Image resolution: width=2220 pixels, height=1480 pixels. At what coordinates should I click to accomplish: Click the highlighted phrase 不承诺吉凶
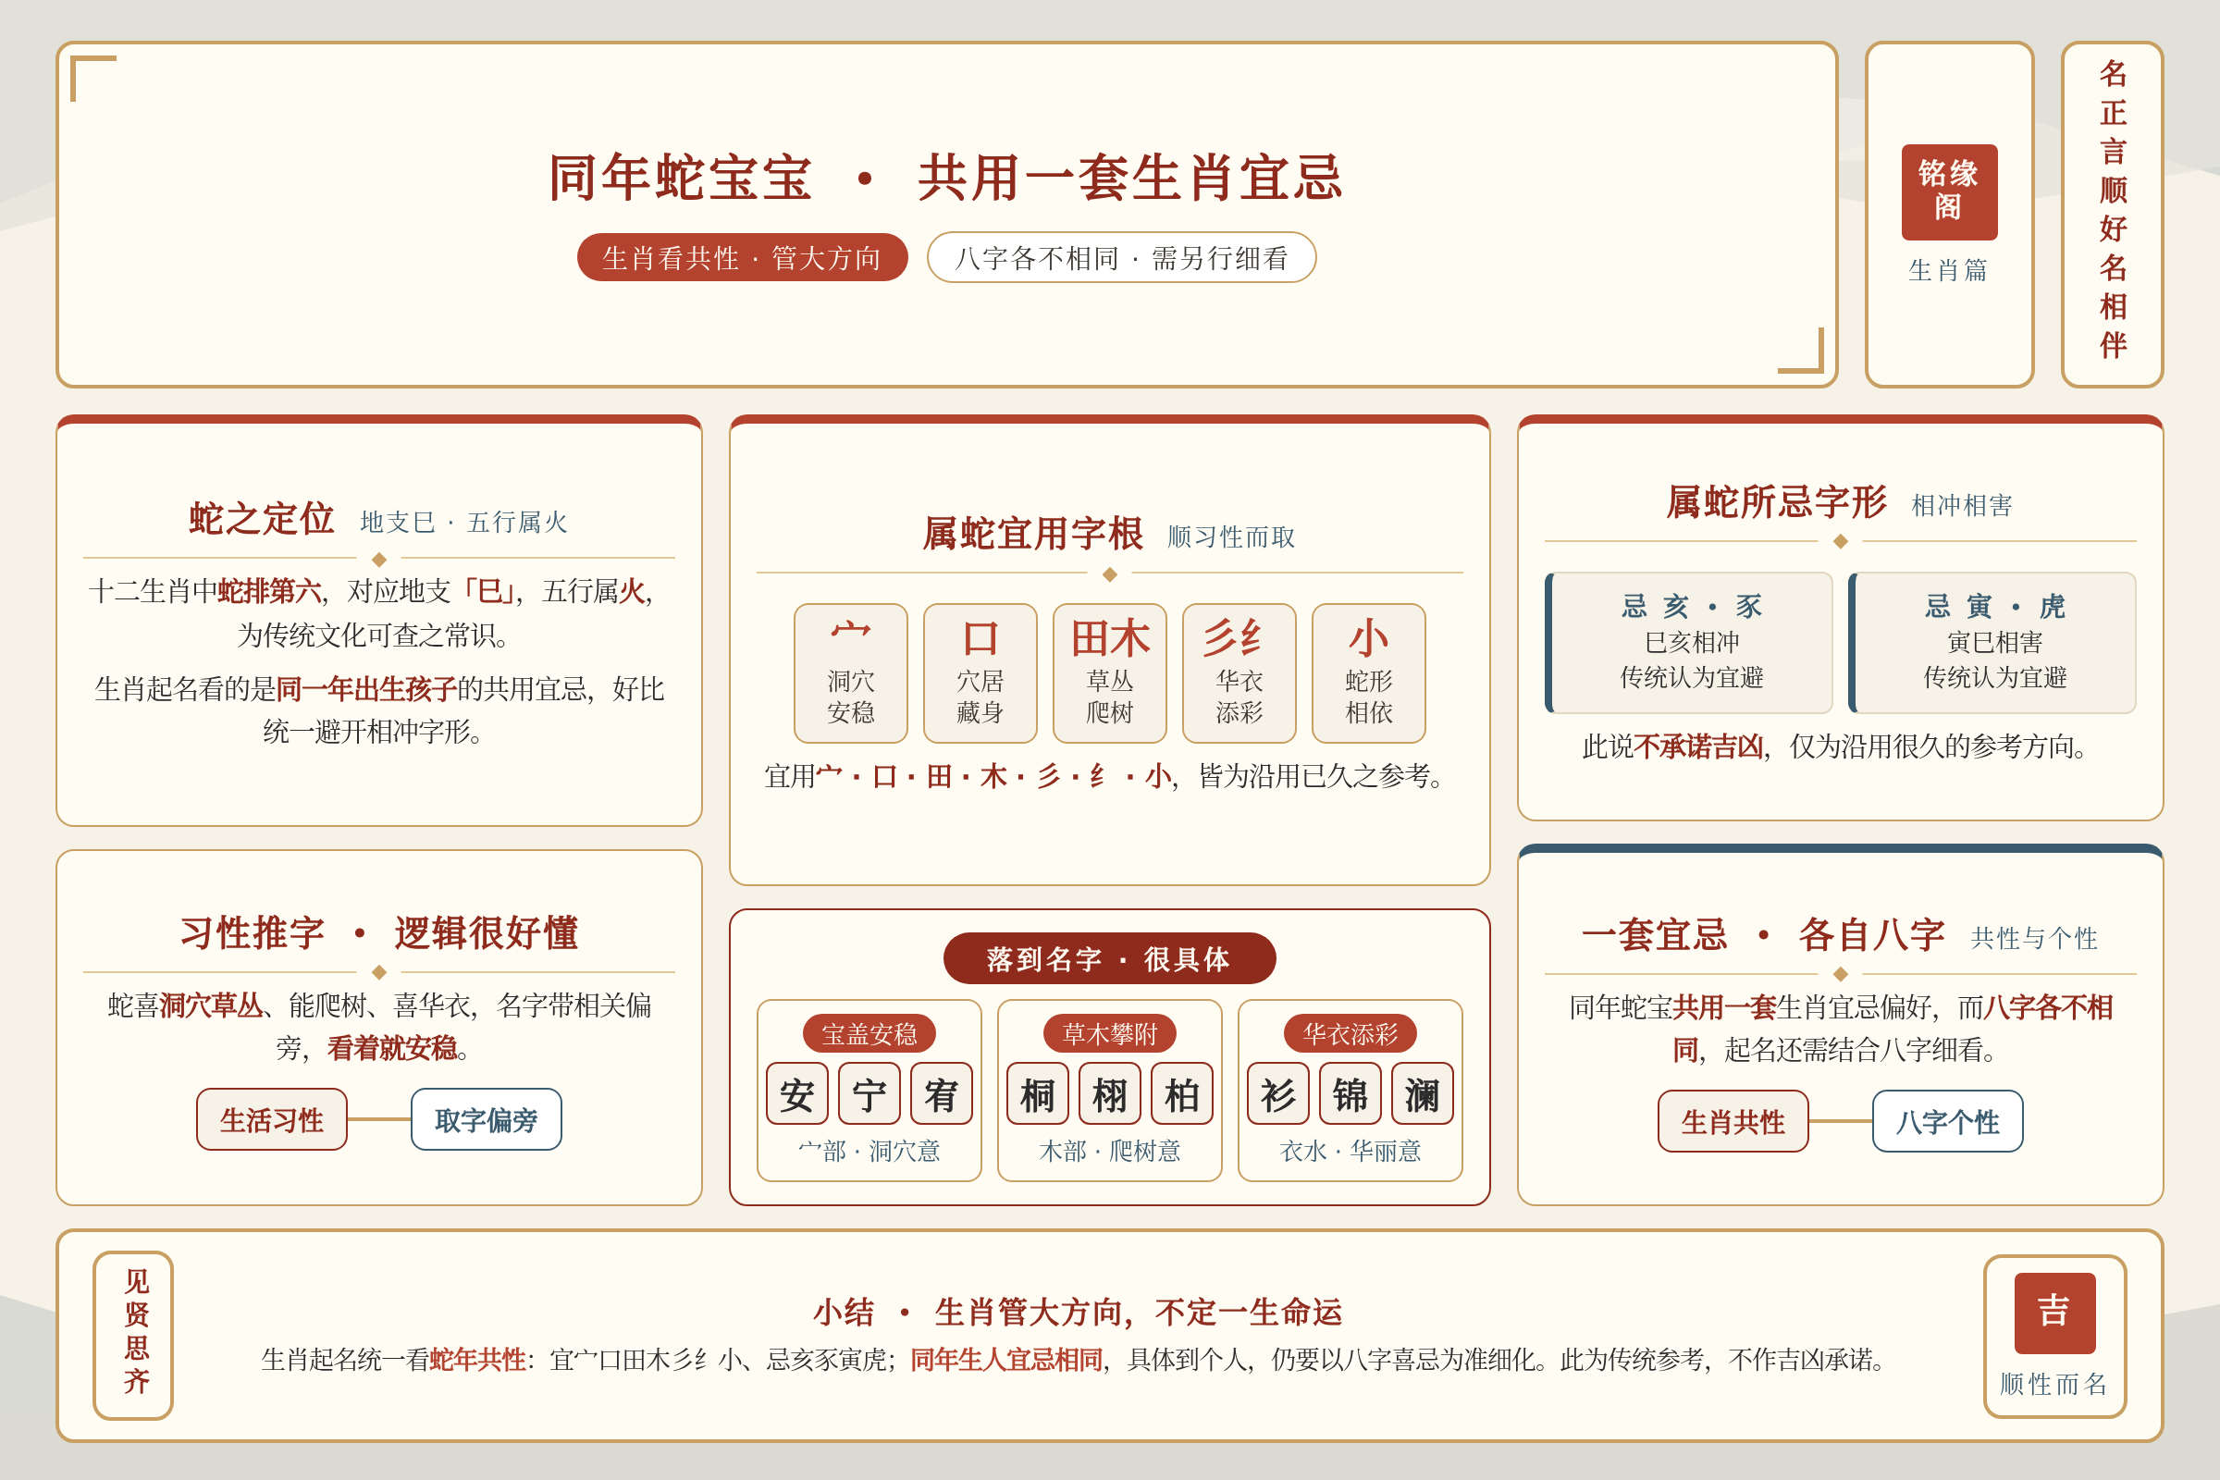[1698, 746]
